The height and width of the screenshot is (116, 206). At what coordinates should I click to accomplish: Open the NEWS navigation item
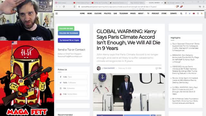coord(89,14)
